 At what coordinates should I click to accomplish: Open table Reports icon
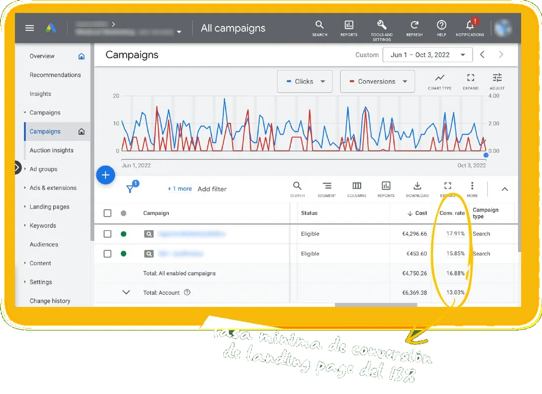[x=386, y=189]
